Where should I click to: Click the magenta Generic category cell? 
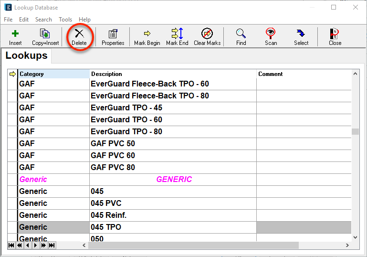pyautogui.click(x=54, y=180)
